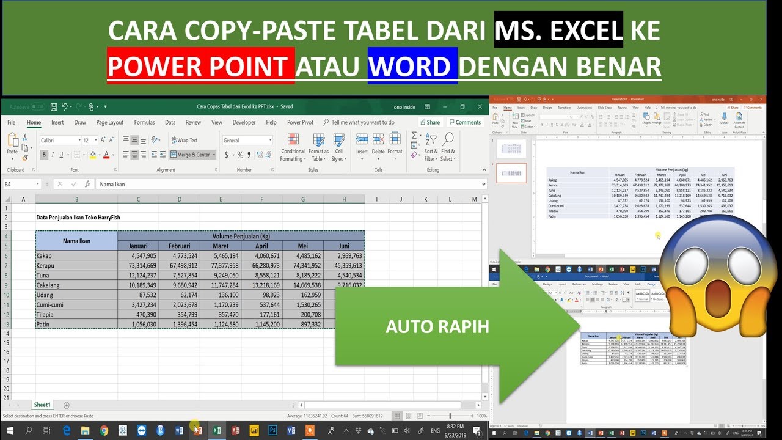Apply Percent Style format
This screenshot has height=440, width=782.
point(239,155)
